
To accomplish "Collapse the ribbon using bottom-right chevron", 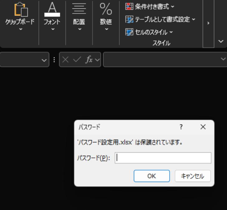I will 221,41.
